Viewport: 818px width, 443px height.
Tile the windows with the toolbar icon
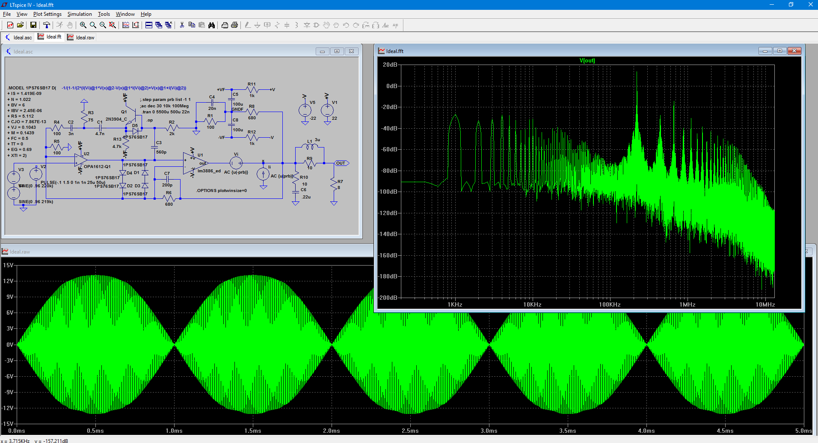[149, 25]
